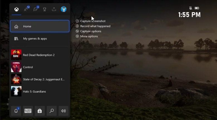Open the profile avatar tab
Viewport: 217px width, 120px height.
pyautogui.click(x=63, y=9)
